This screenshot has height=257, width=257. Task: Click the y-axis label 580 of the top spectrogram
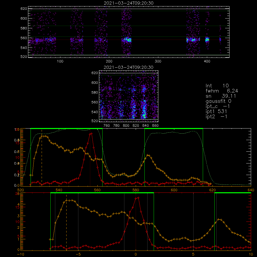24,28
